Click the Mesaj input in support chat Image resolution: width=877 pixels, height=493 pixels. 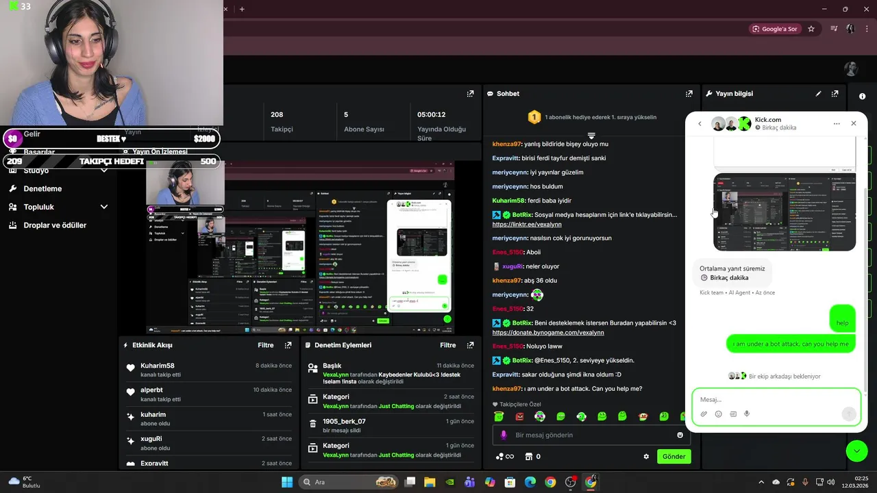776,399
